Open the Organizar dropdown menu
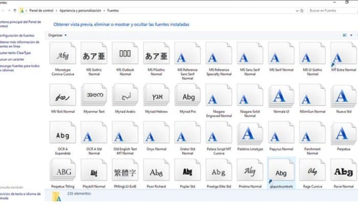This screenshot has height=205, width=358. 57,35
